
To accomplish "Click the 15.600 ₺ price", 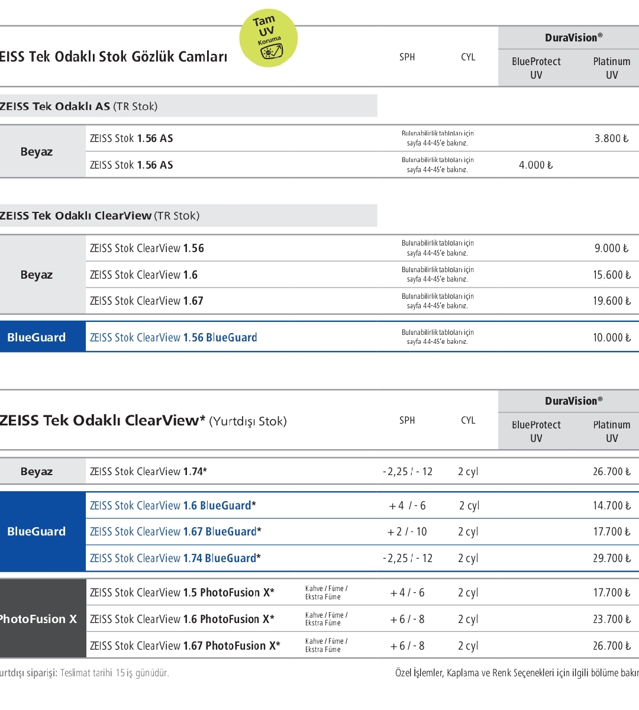I will [611, 275].
